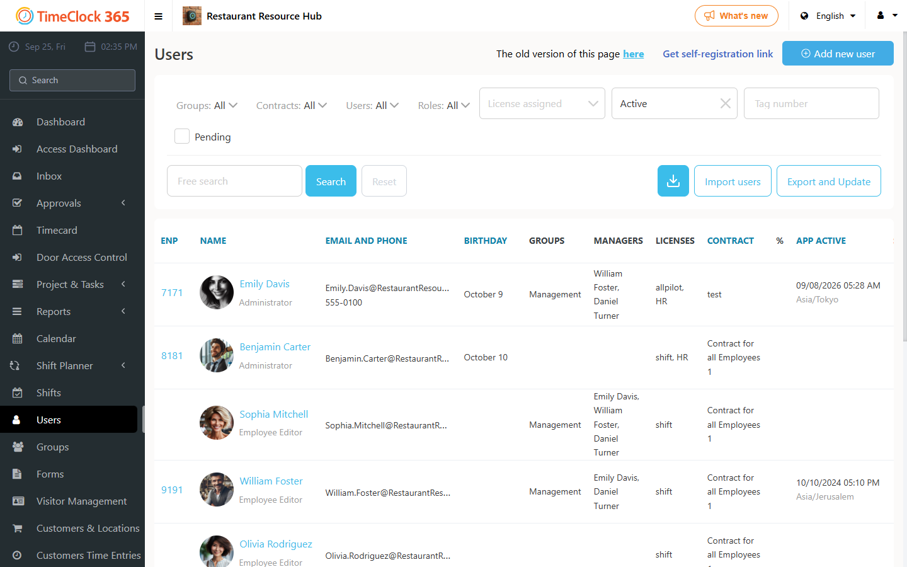The image size is (907, 567).
Task: Click the Groups people icon
Action: (x=18, y=447)
